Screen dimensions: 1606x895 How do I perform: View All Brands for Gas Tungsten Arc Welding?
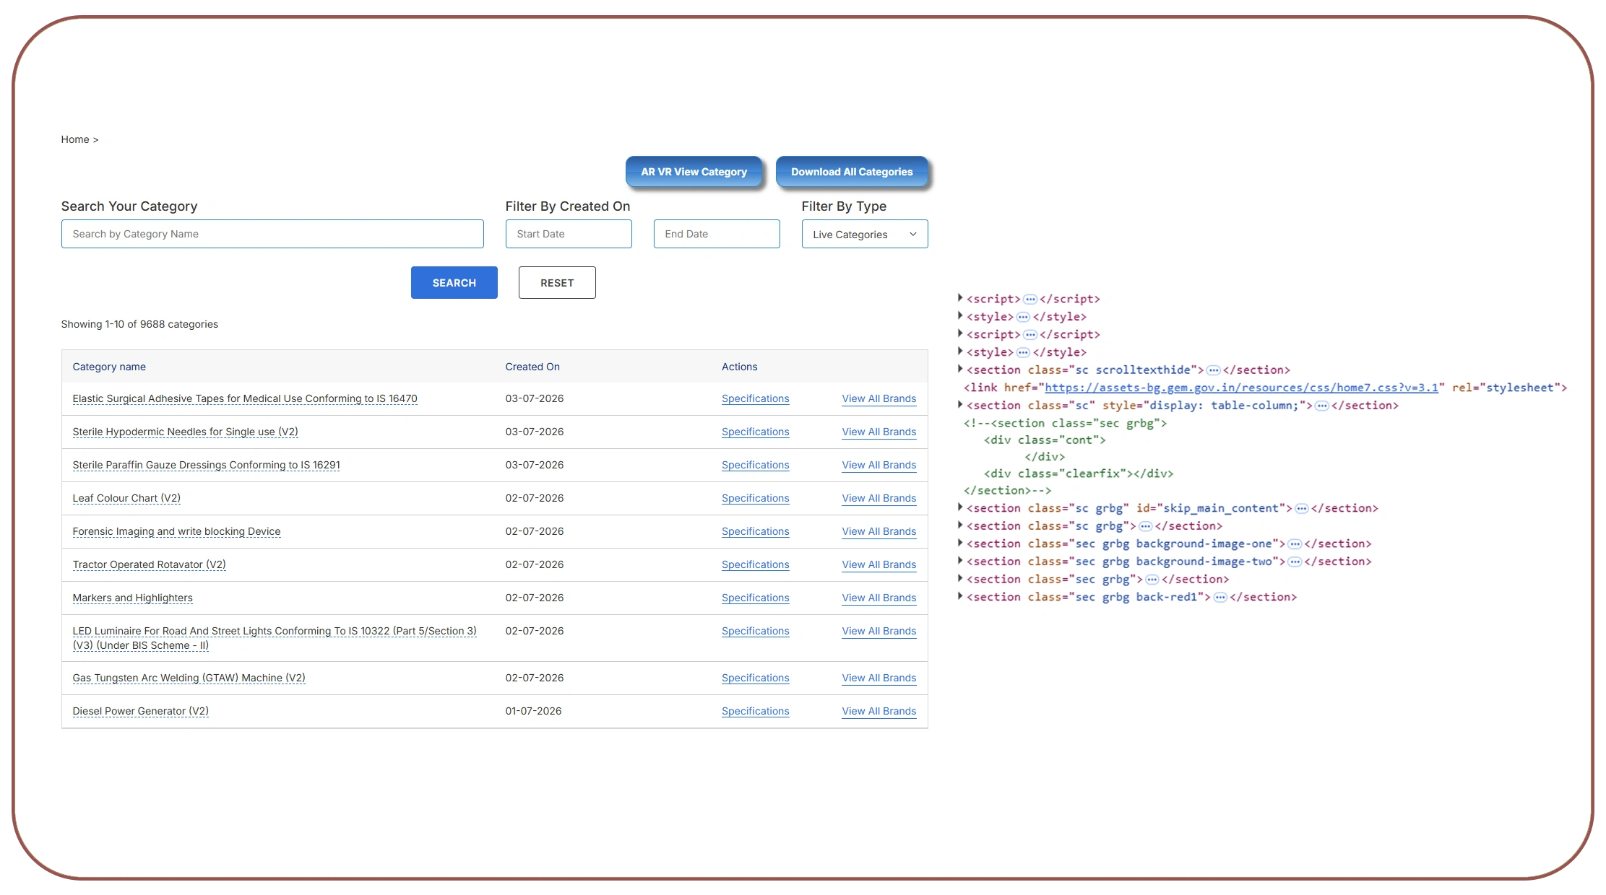click(878, 678)
